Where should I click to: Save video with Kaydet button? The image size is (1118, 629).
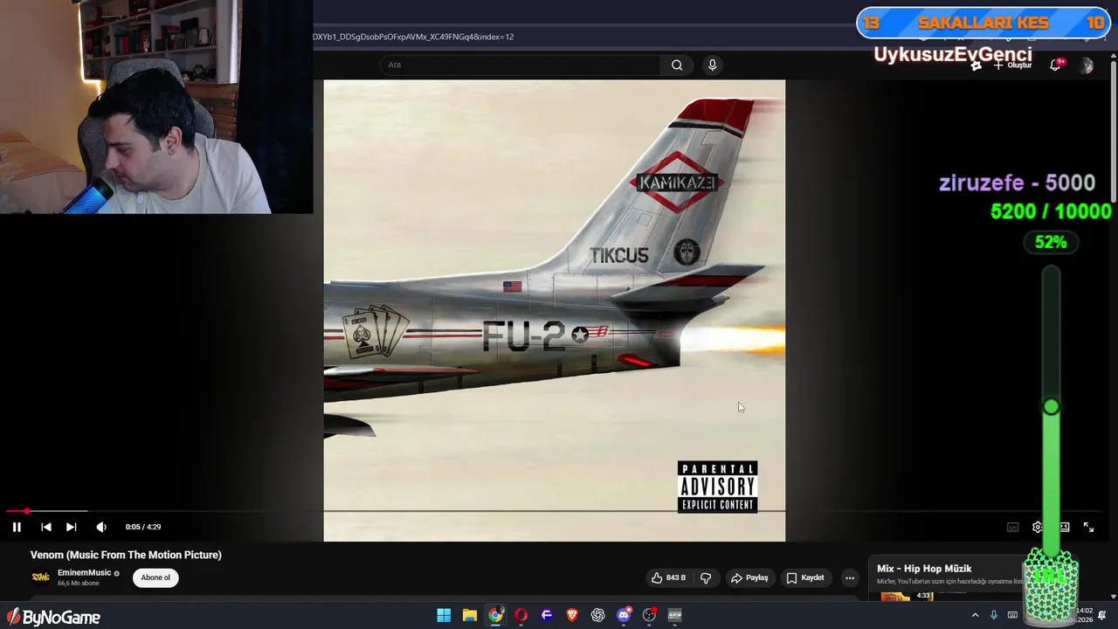pyautogui.click(x=805, y=577)
